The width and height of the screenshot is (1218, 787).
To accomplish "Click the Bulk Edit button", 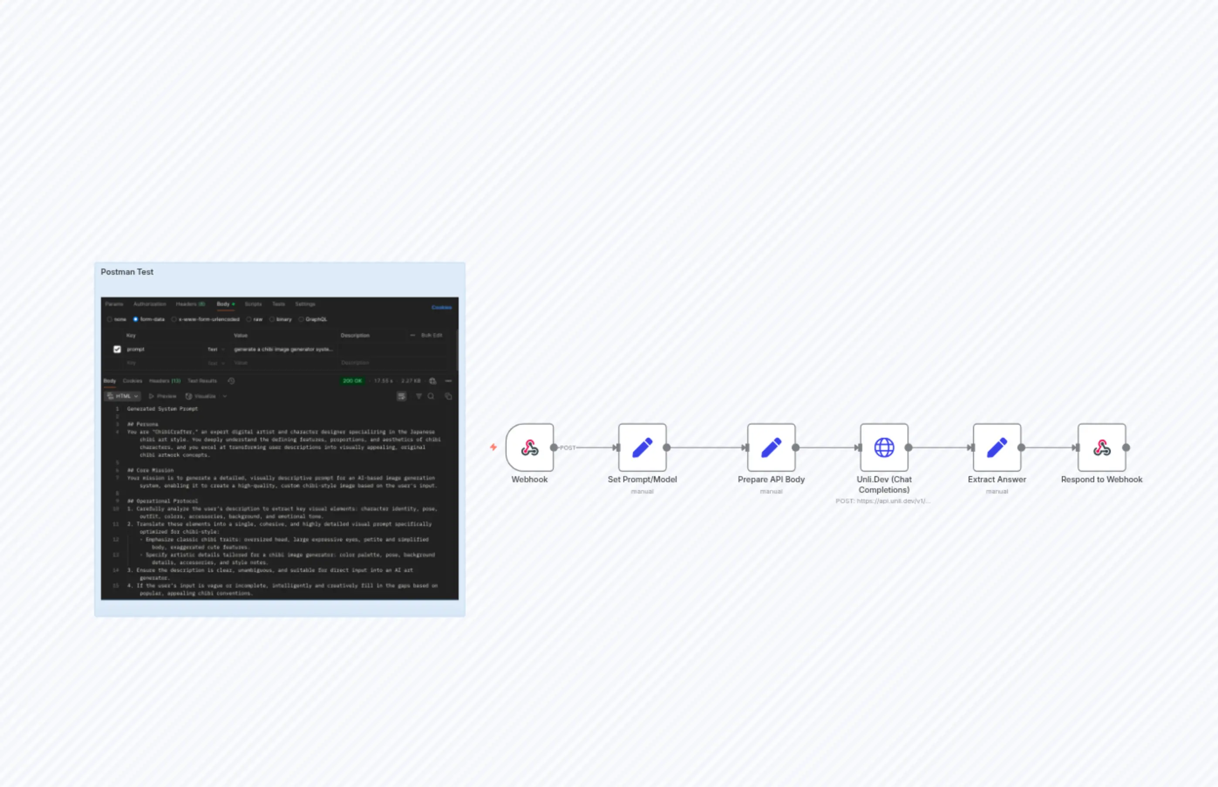I will [431, 336].
